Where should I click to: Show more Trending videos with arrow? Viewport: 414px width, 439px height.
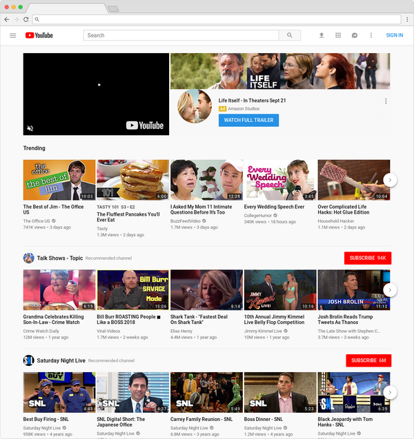point(390,180)
